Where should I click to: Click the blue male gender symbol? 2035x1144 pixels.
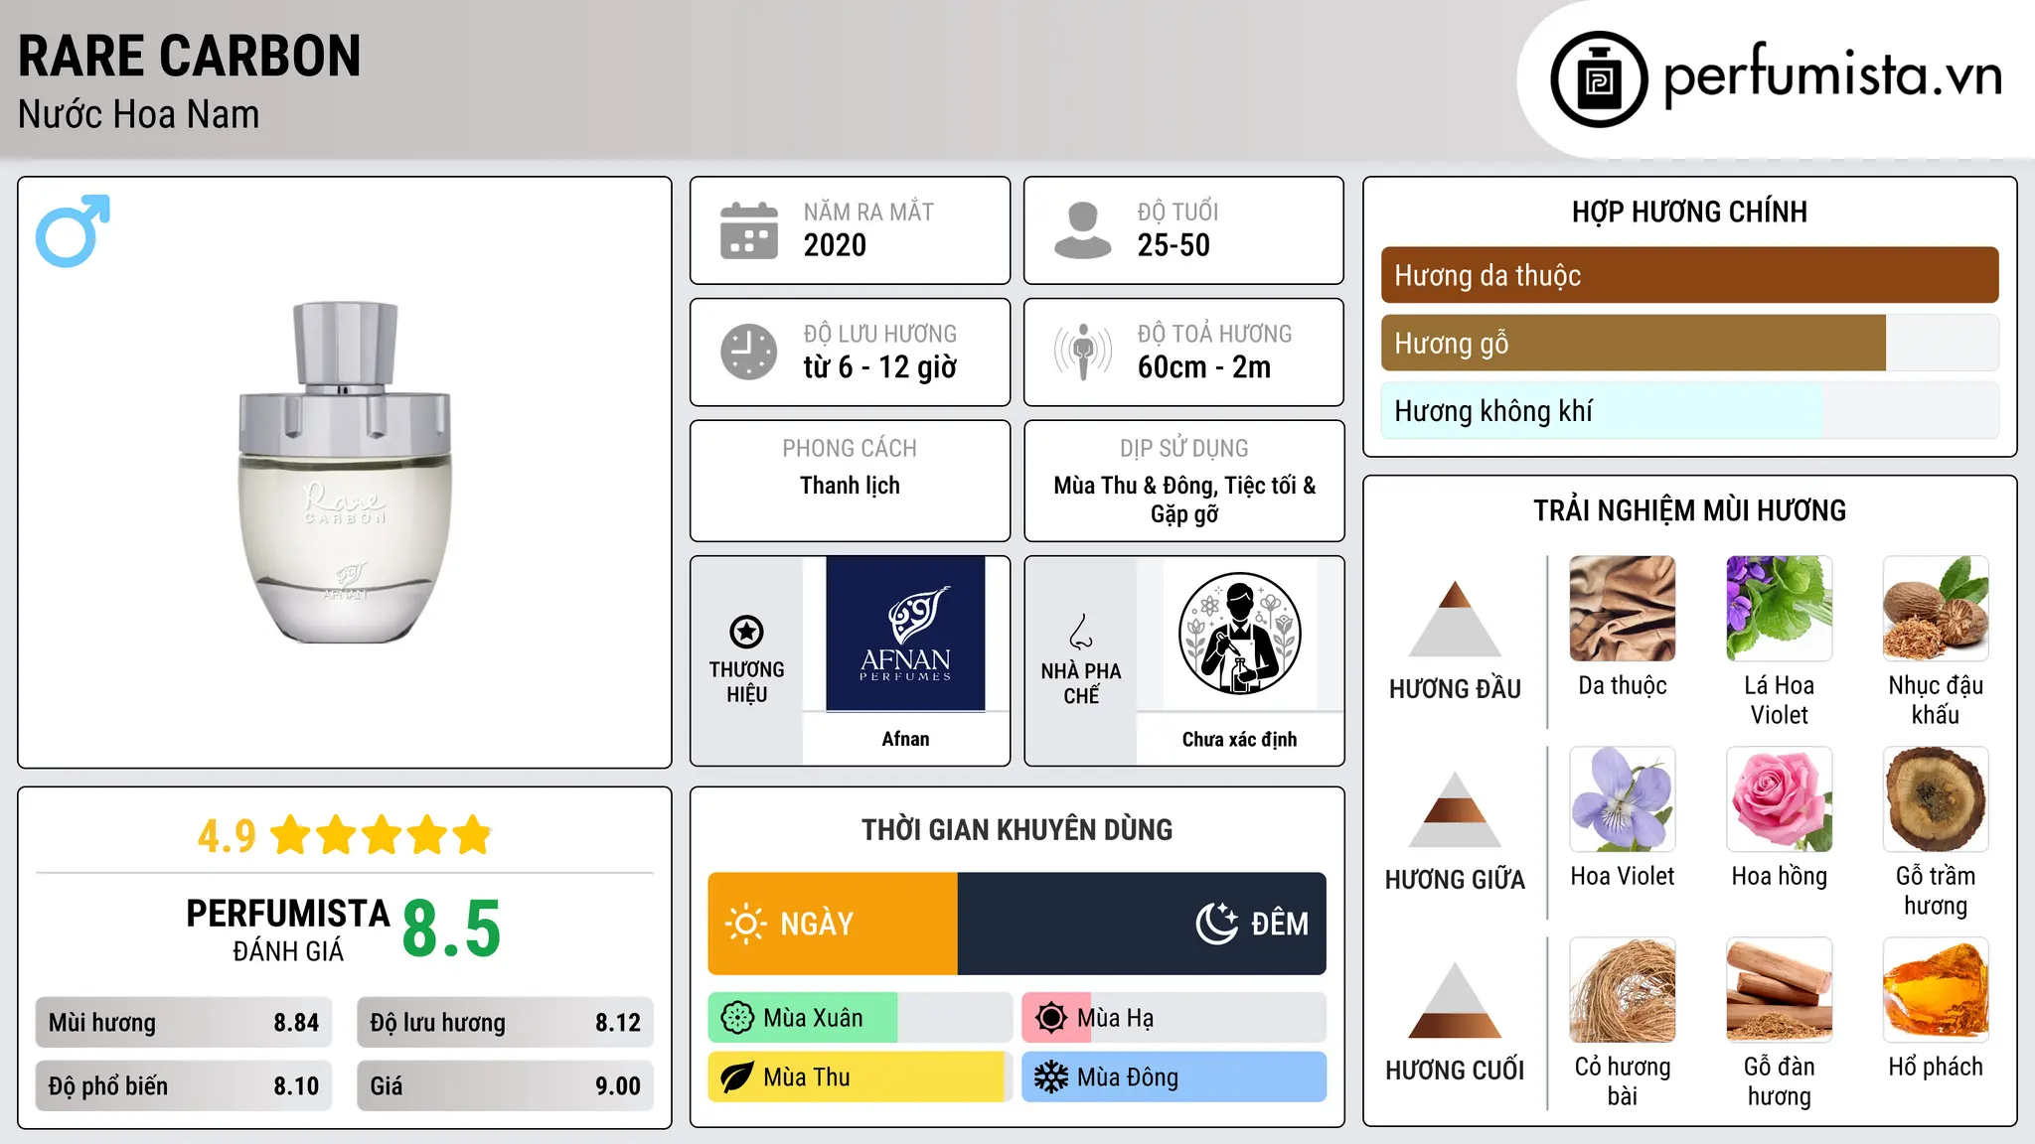(x=73, y=230)
